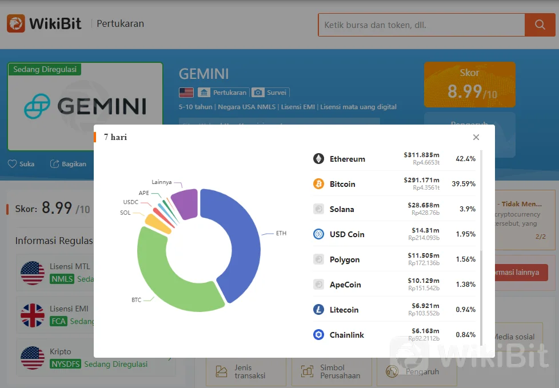Click the GEMINI heading title
Viewport: 559px width, 388px height.
pos(203,74)
